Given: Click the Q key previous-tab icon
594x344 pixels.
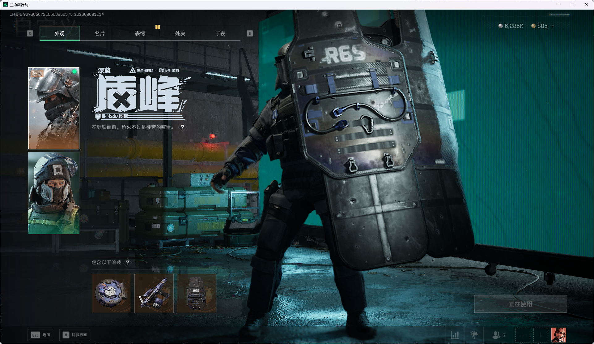Looking at the screenshot, I should 30,33.
